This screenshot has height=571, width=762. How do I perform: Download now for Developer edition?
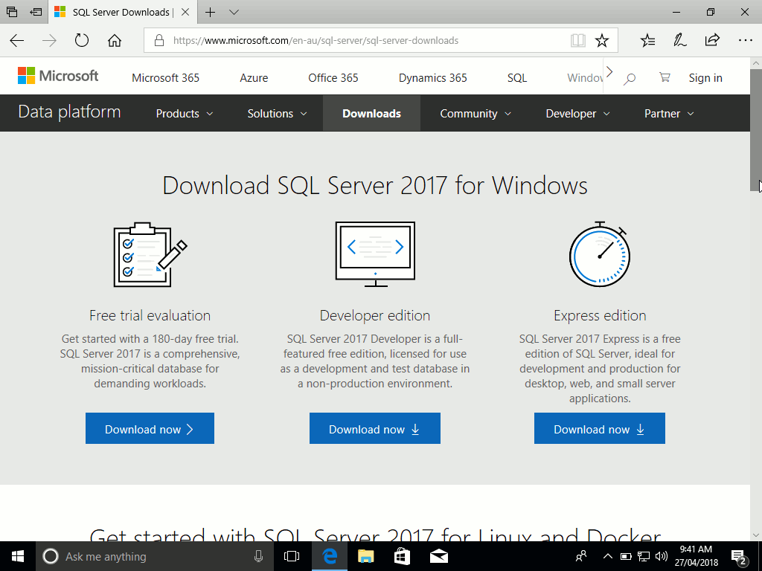tap(375, 428)
